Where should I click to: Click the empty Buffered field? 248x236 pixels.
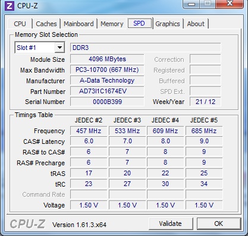pyautogui.click(x=205, y=80)
